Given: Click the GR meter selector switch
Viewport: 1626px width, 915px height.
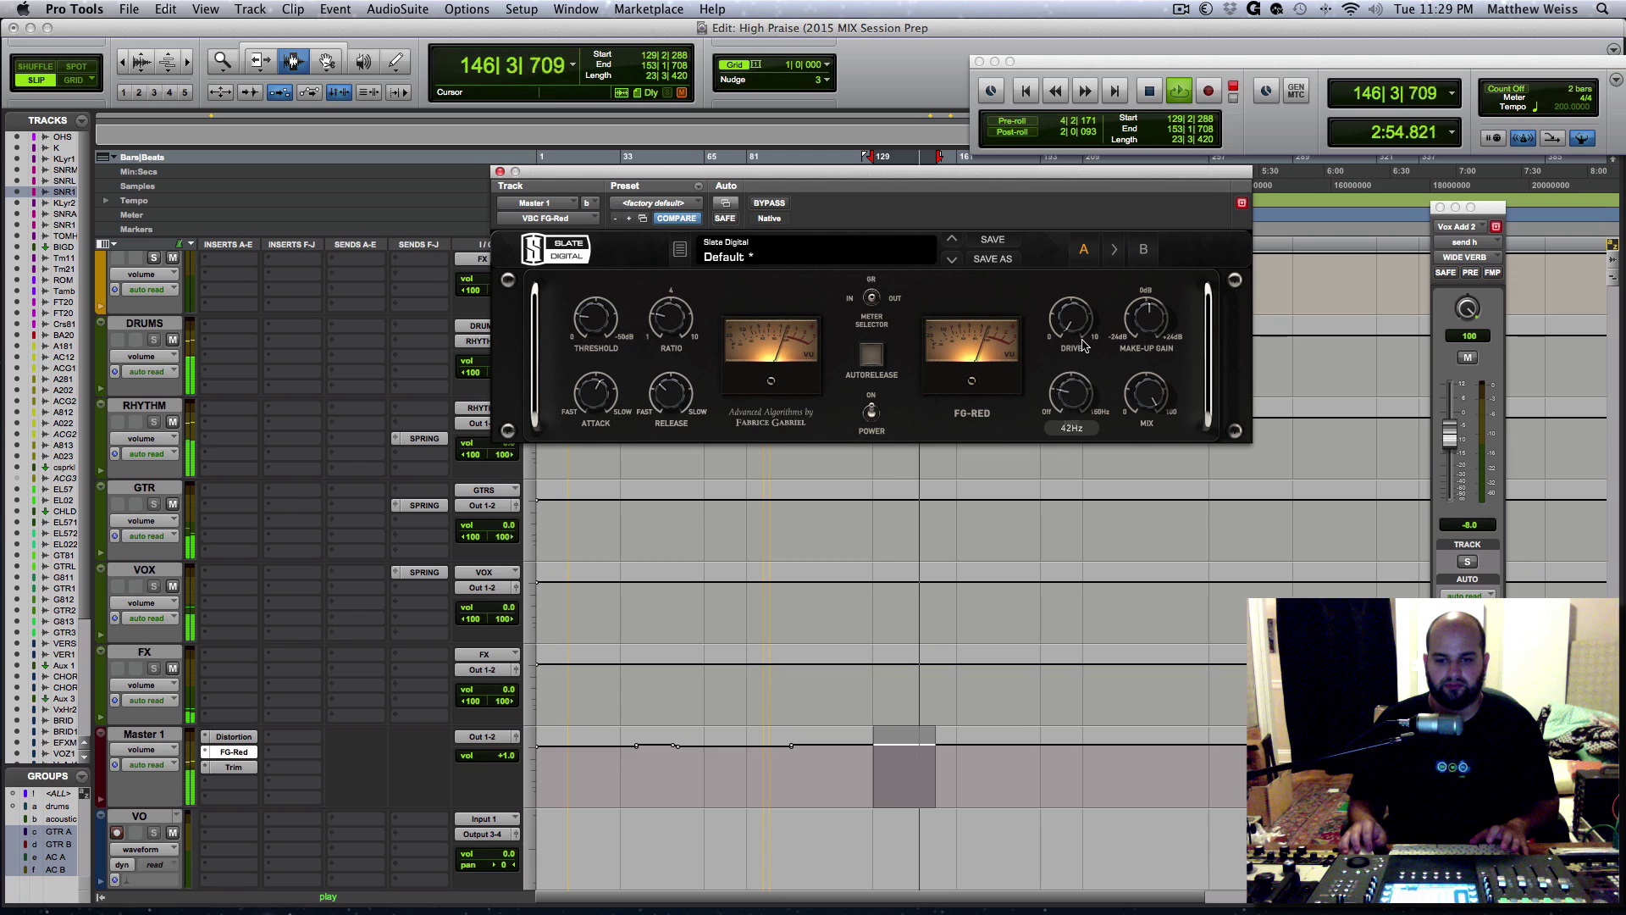Looking at the screenshot, I should point(871,297).
